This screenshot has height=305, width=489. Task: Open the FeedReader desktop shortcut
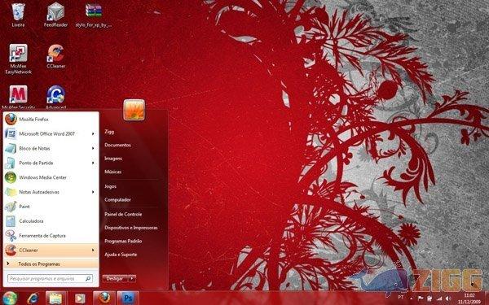point(55,15)
